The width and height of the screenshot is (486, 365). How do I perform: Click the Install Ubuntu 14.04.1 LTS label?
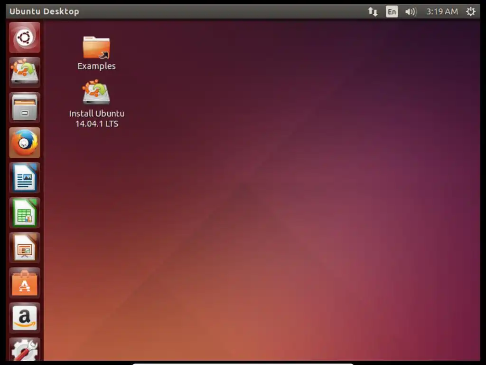point(97,118)
